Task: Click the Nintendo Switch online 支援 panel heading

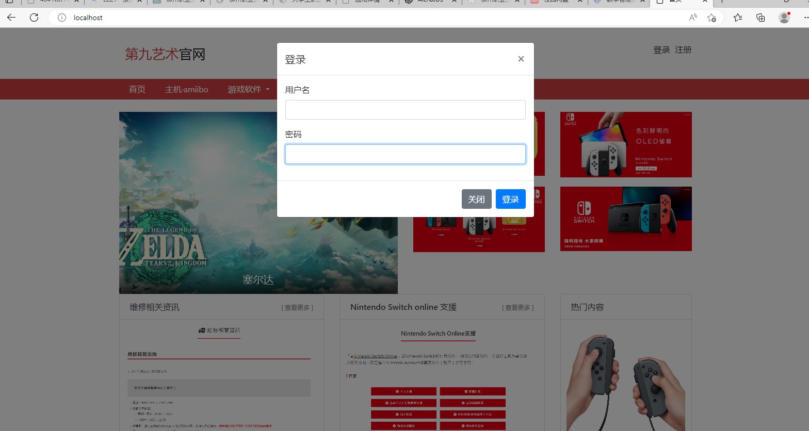Action: click(403, 307)
